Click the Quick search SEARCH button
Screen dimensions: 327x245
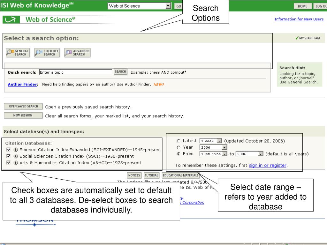(x=120, y=72)
